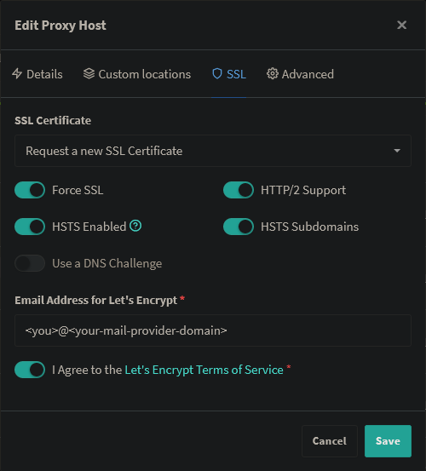Toggle the Terms of Service agreement switch
Viewport: 426px width, 471px height.
[x=30, y=370]
